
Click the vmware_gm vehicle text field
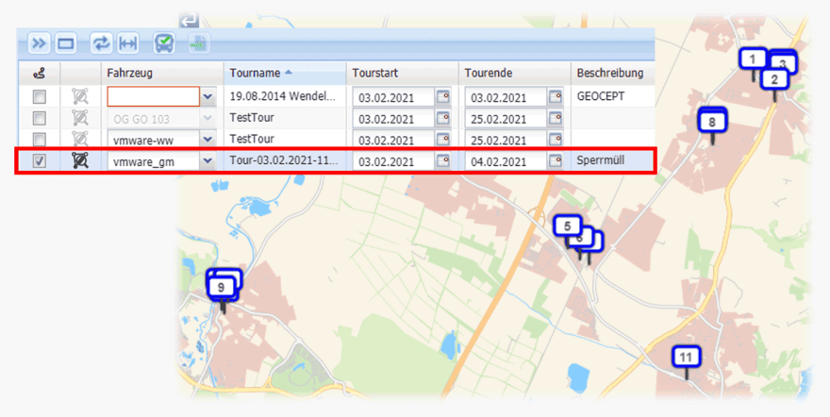tap(154, 161)
